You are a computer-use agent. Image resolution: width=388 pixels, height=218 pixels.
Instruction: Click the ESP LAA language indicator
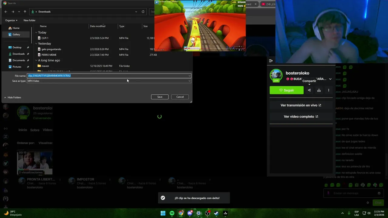(357, 213)
